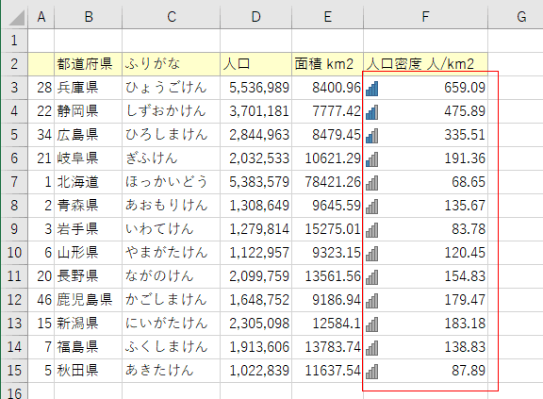
Task: Click the bar icon beside 335.51
Action: (x=372, y=136)
